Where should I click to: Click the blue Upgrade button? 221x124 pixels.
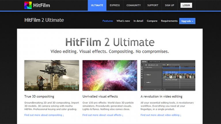pos(187,21)
